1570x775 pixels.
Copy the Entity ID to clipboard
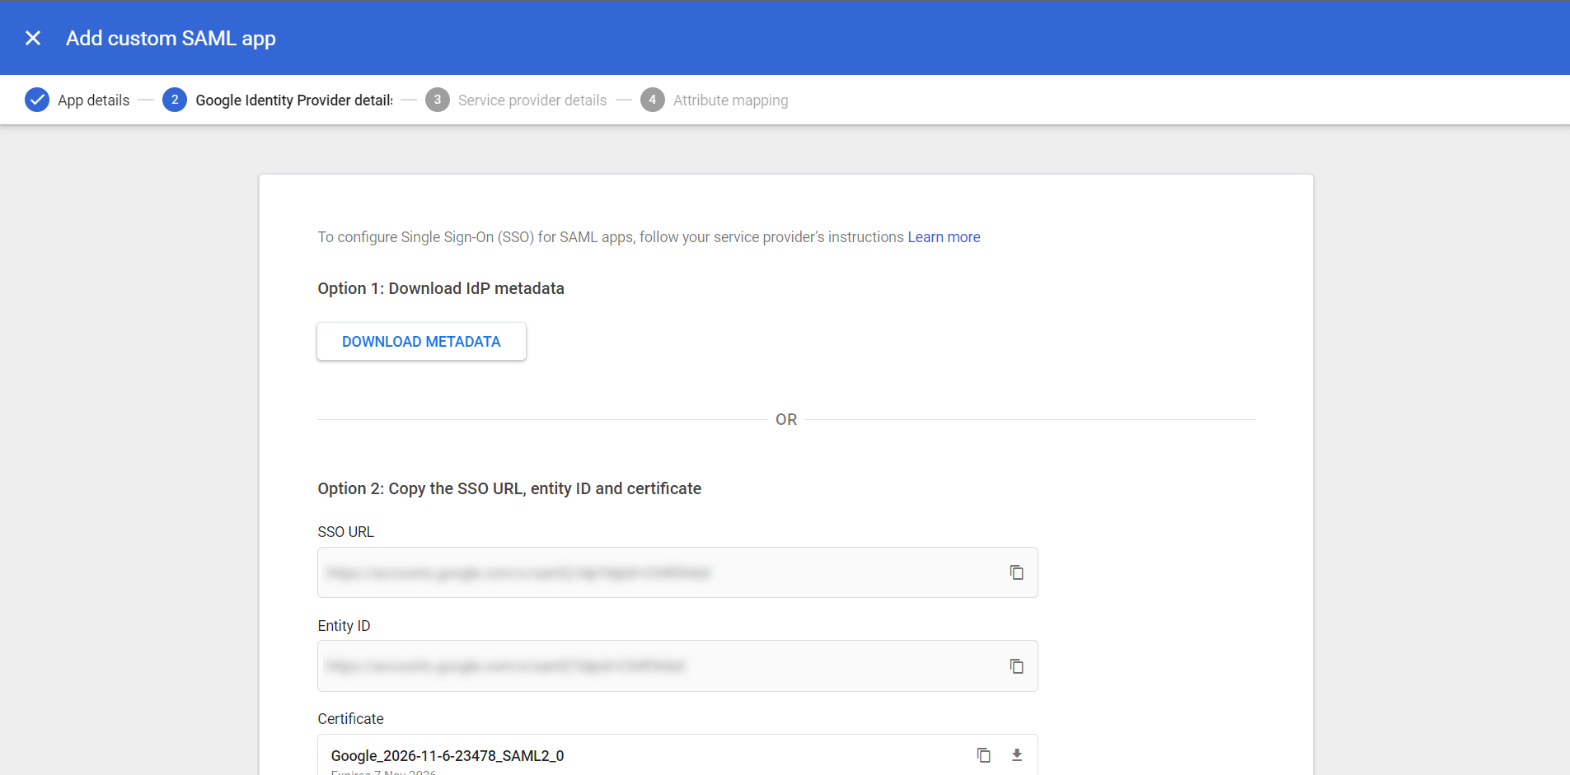(1016, 666)
